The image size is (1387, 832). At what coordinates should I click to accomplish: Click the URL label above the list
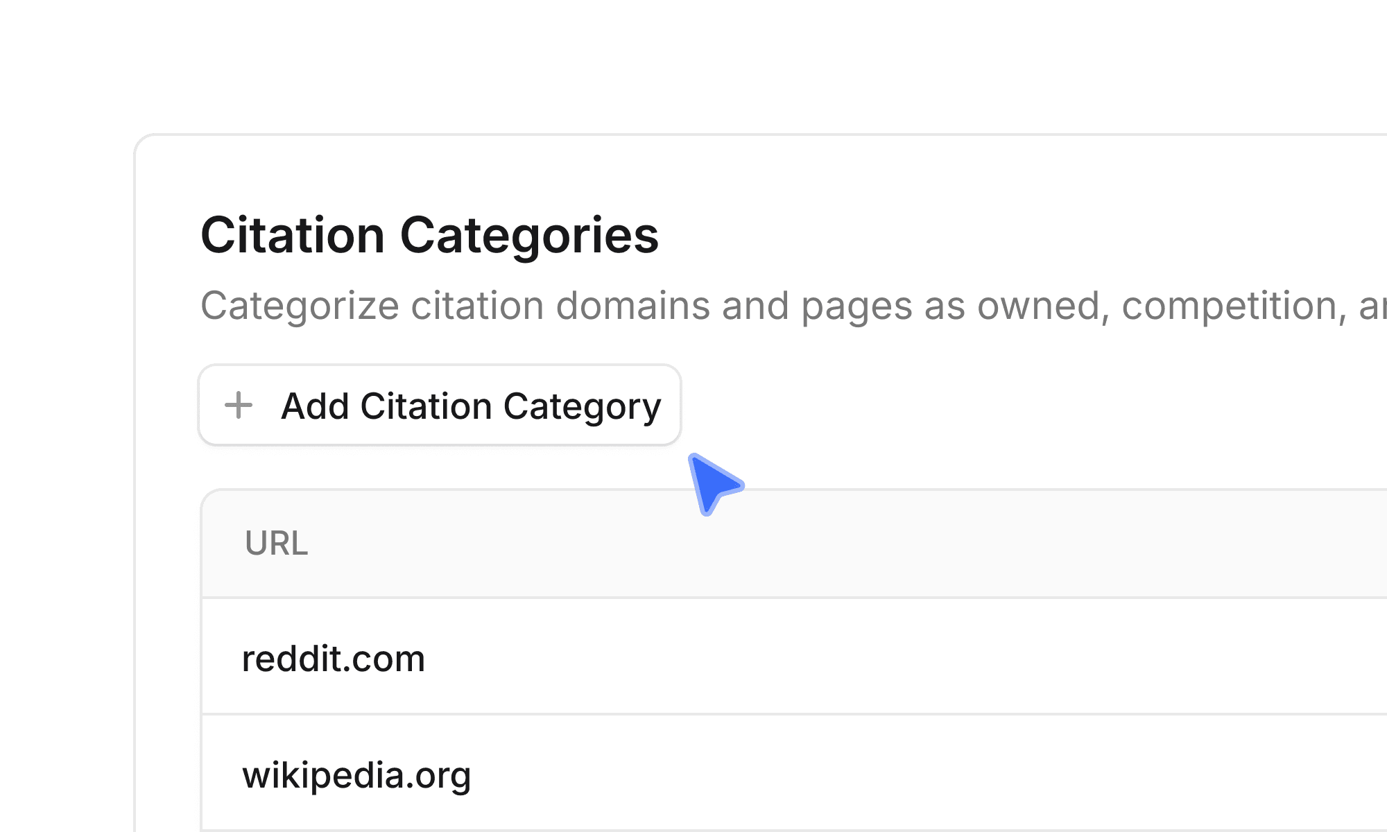click(277, 545)
